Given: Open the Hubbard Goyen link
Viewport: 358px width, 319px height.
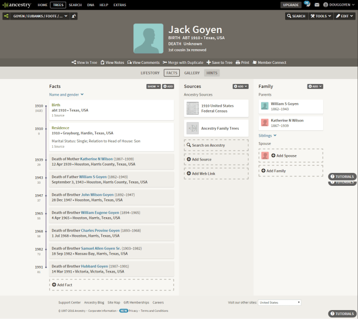Looking at the screenshot, I should [x=94, y=266].
